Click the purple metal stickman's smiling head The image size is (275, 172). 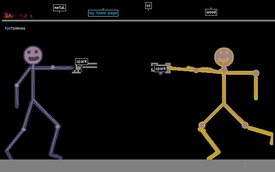33,55
